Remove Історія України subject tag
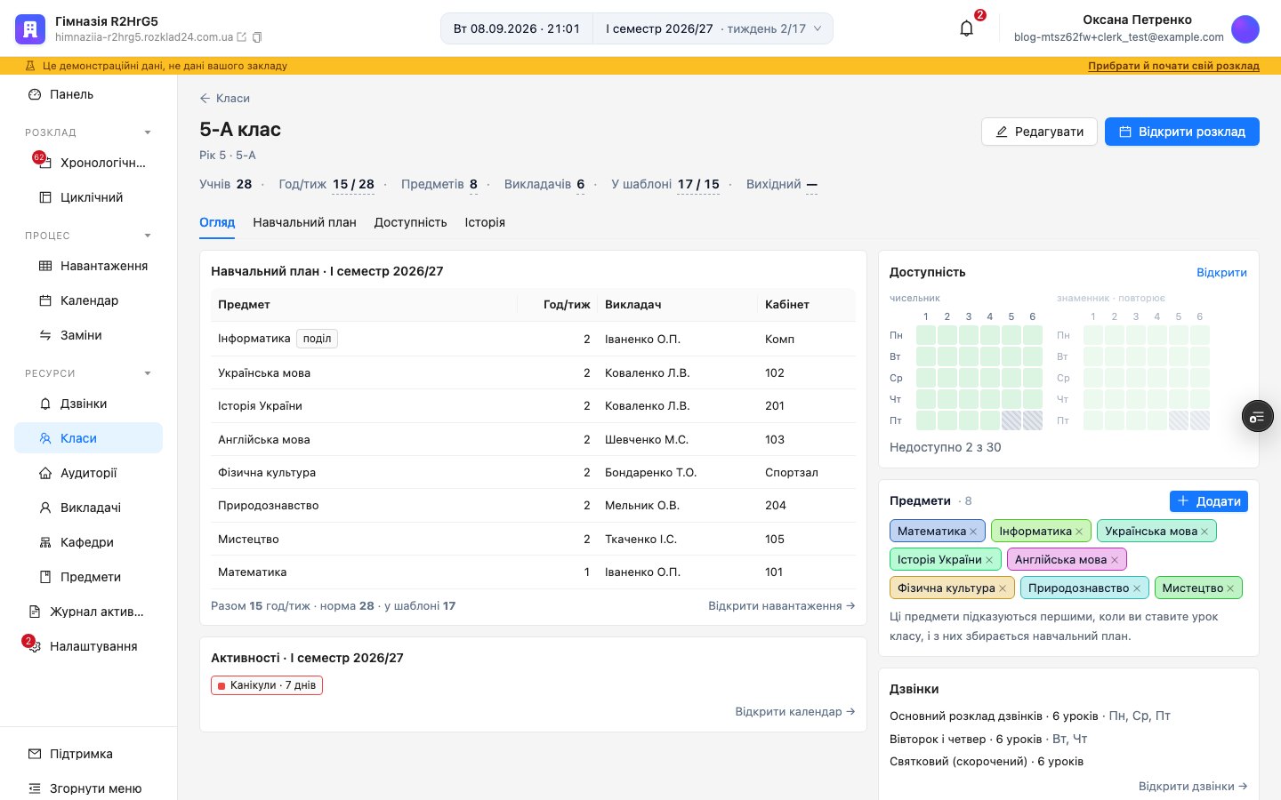The image size is (1281, 800). point(989,560)
